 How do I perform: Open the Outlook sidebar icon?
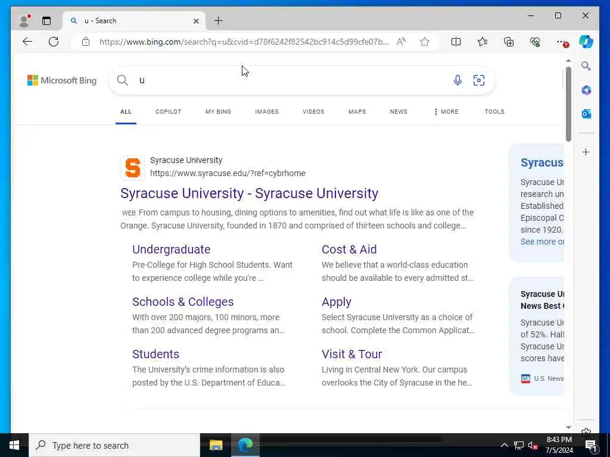(x=586, y=114)
